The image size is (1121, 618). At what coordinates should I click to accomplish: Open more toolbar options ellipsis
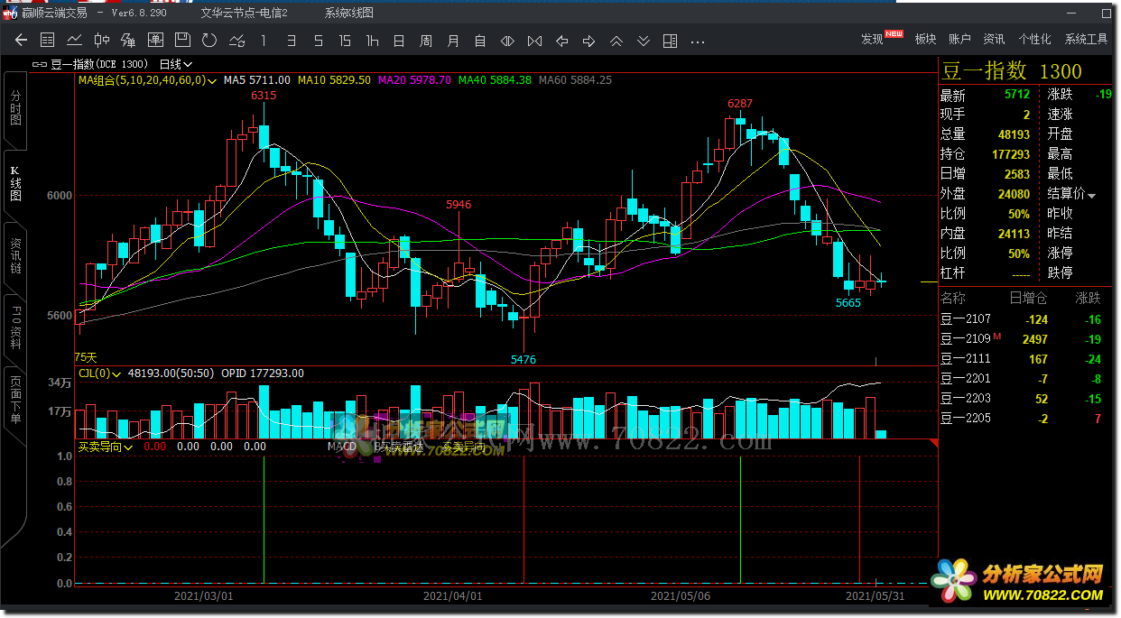(x=697, y=42)
